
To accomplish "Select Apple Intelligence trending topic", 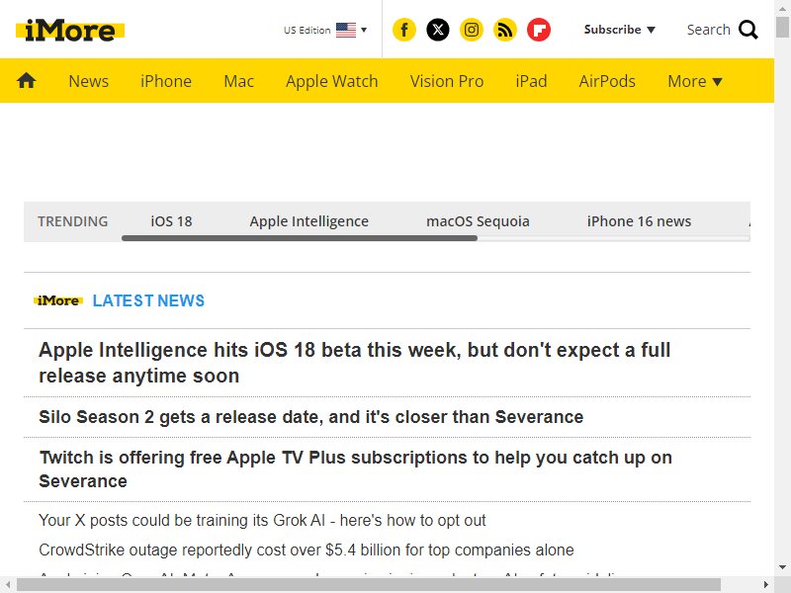I will point(309,221).
